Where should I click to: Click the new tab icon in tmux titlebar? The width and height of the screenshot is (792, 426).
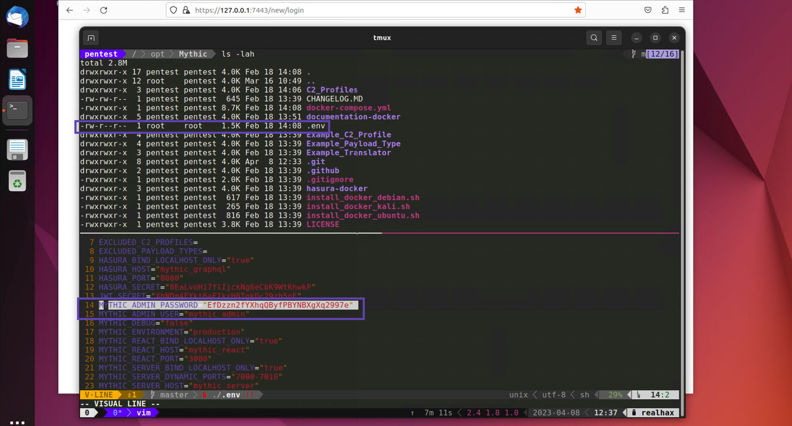click(91, 38)
